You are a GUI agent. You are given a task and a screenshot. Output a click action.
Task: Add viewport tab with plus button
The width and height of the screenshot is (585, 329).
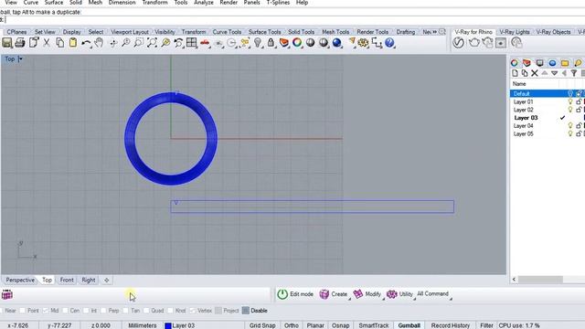click(107, 281)
